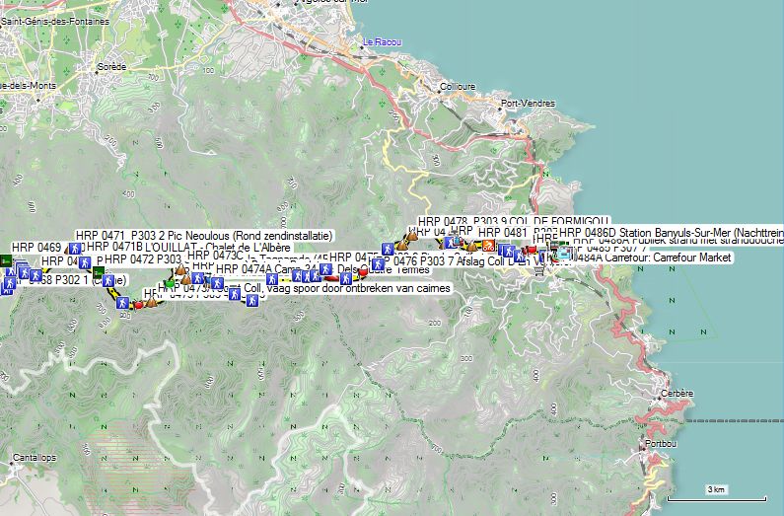Click the green flag icon under HRP 0472
The width and height of the screenshot is (784, 516).
(x=98, y=271)
